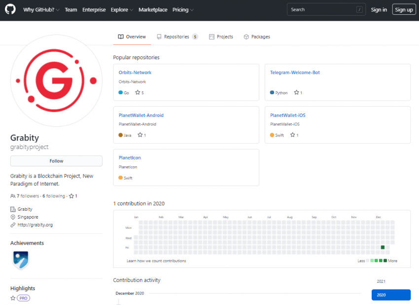View the 6 following list

(x=54, y=196)
